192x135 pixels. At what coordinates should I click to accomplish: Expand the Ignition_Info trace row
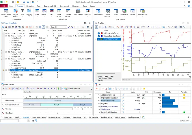(x=6, y=33)
